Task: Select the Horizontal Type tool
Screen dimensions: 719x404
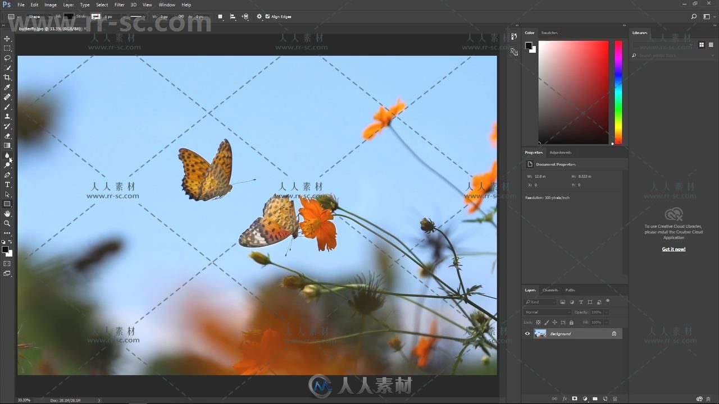Action: [7, 185]
